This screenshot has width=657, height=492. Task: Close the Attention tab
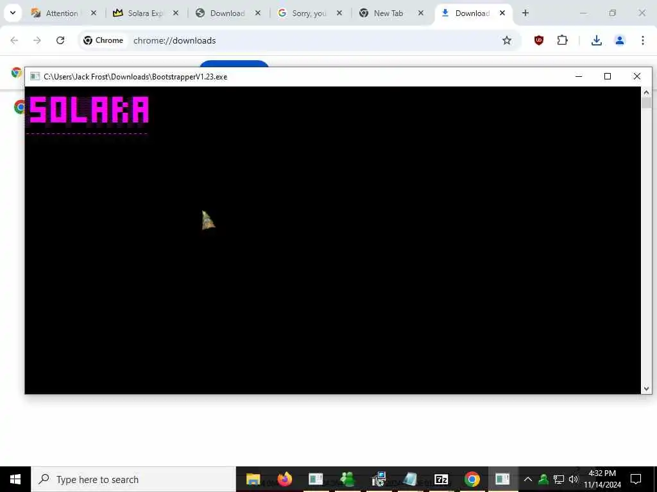[94, 13]
